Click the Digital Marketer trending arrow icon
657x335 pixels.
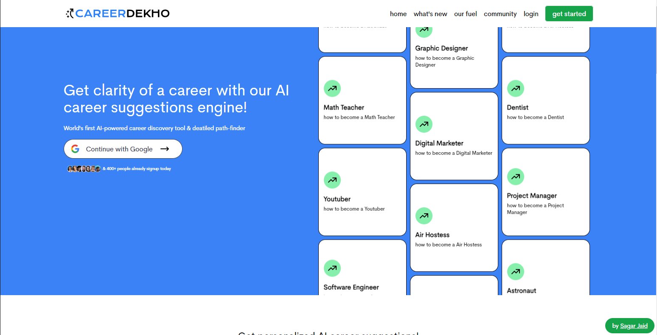tap(424, 124)
